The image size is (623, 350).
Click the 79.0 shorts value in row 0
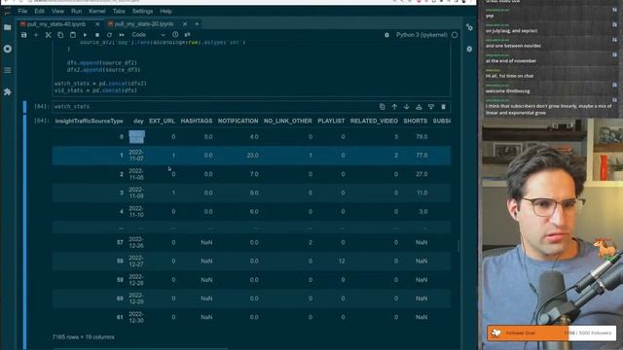(421, 136)
